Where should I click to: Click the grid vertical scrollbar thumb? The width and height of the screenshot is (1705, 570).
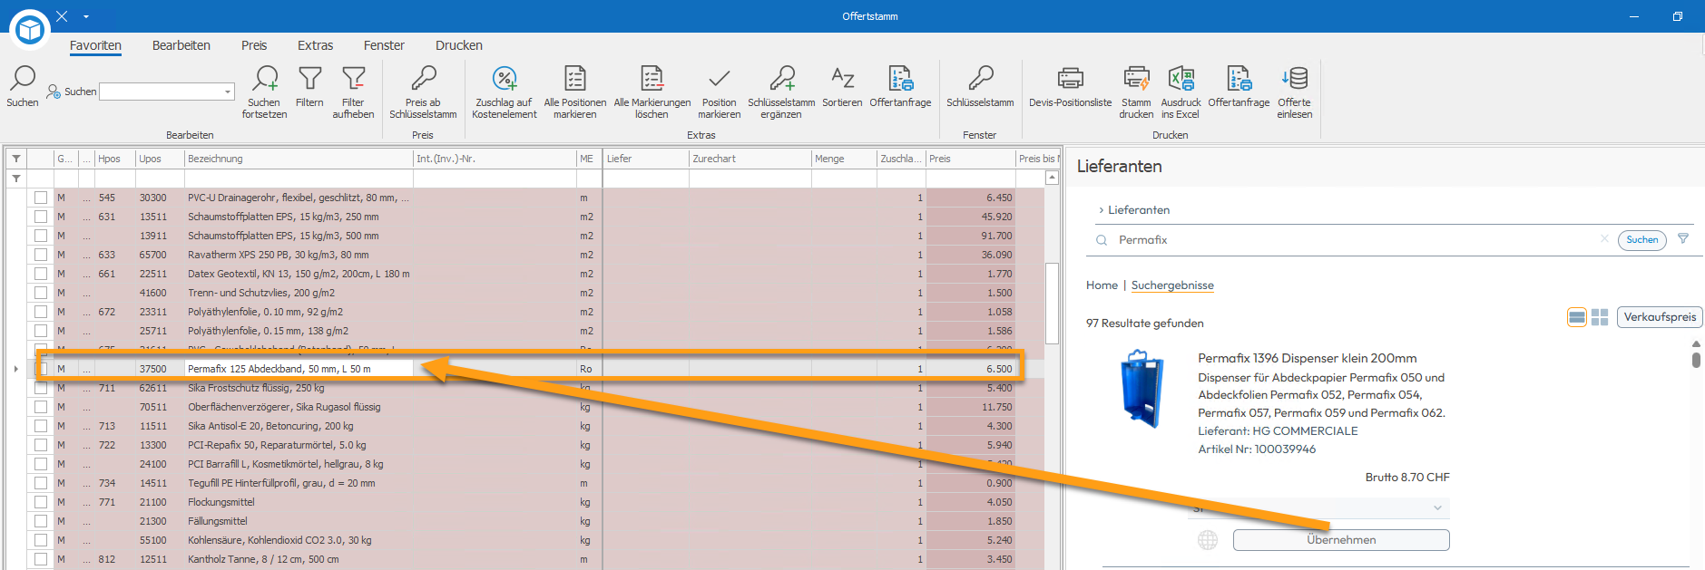click(1052, 303)
